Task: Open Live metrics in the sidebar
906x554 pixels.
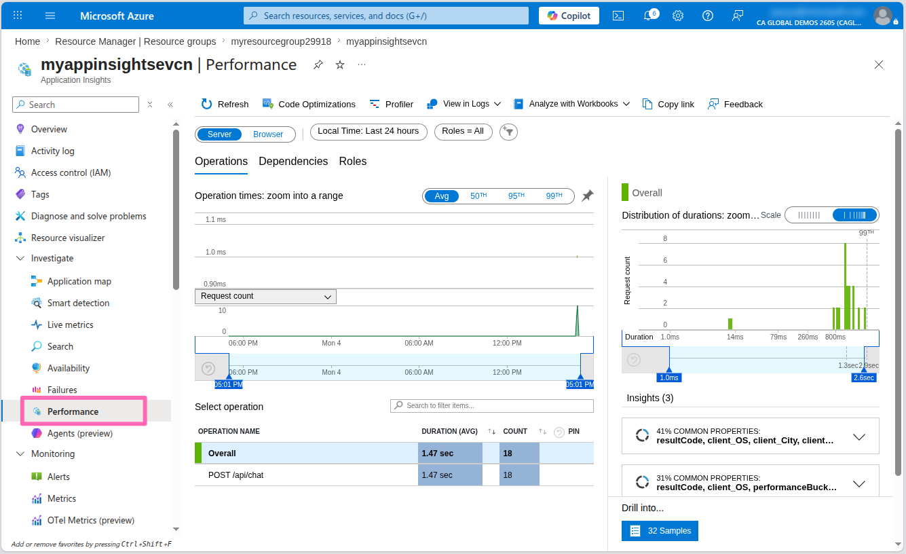Action: [x=70, y=325]
